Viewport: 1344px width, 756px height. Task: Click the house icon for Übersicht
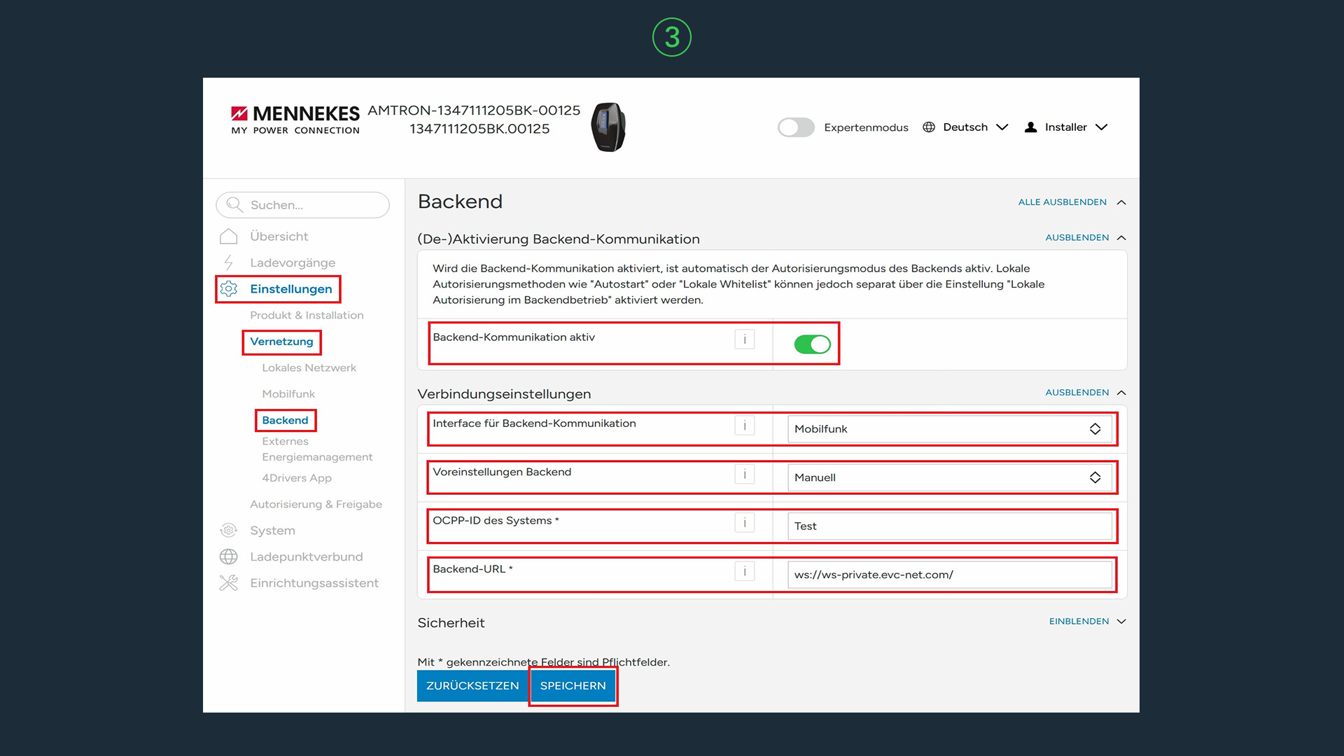pyautogui.click(x=228, y=237)
